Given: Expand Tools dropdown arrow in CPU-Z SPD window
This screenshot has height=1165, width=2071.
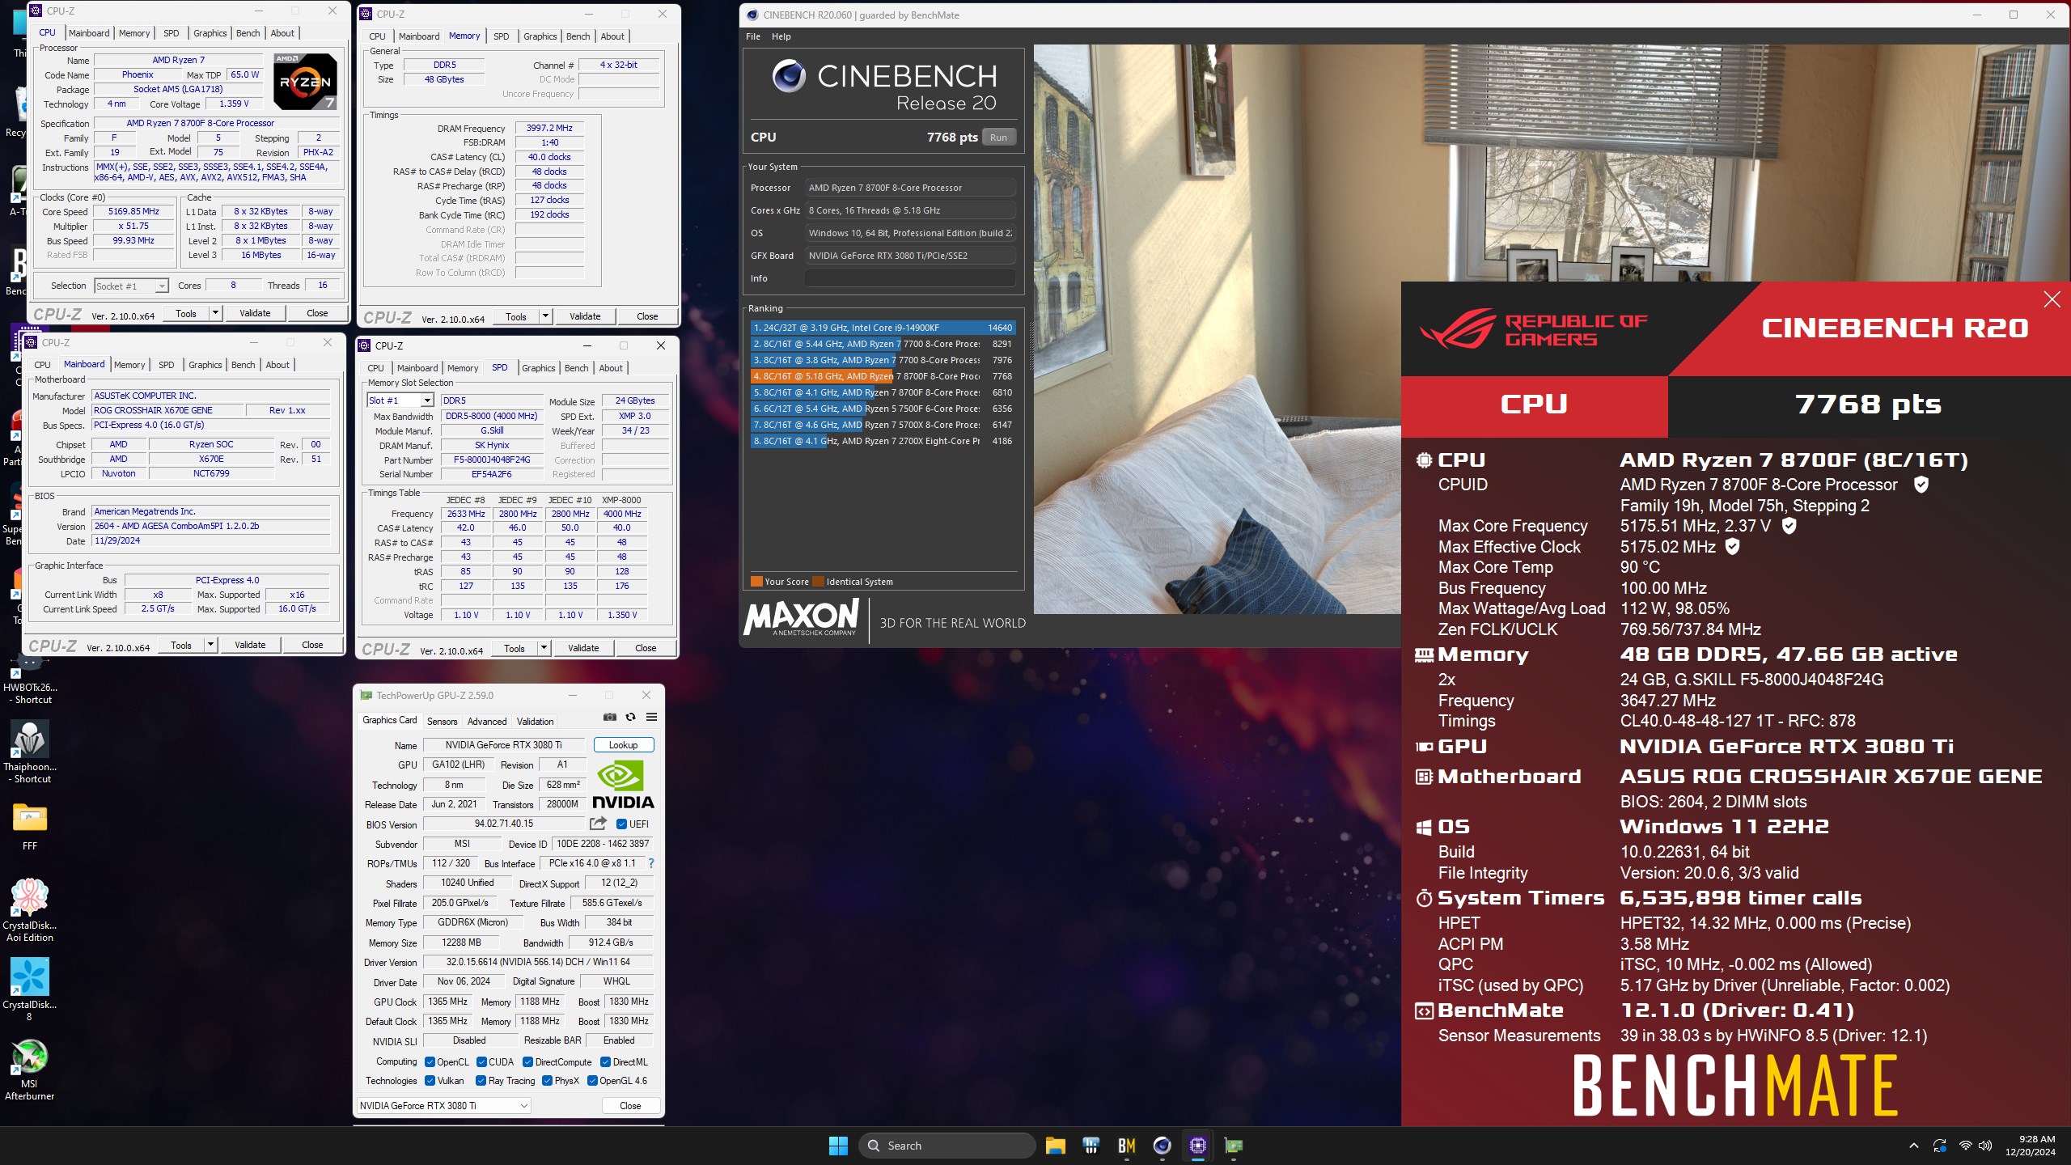Looking at the screenshot, I should click(x=544, y=648).
